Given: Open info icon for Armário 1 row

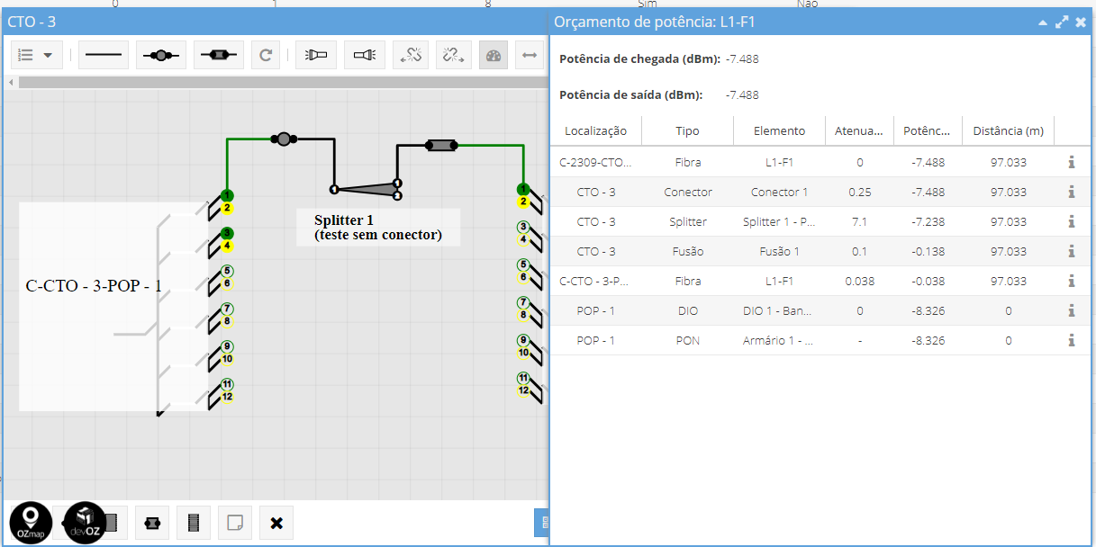Looking at the screenshot, I should coord(1072,340).
